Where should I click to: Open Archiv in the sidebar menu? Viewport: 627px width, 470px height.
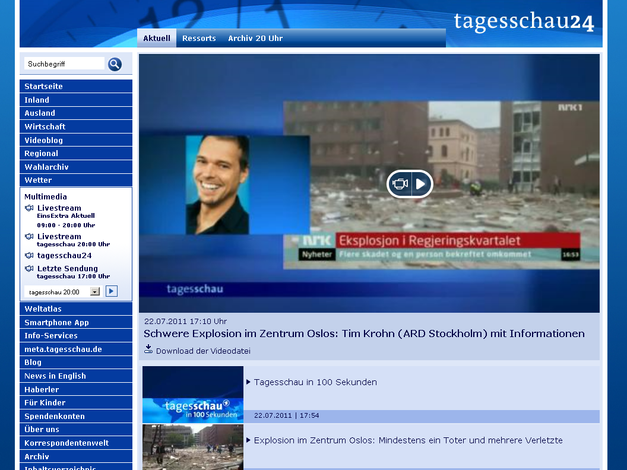point(76,457)
